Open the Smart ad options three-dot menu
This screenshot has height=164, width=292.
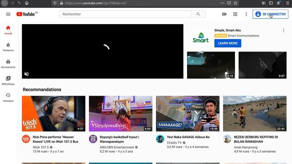284,31
